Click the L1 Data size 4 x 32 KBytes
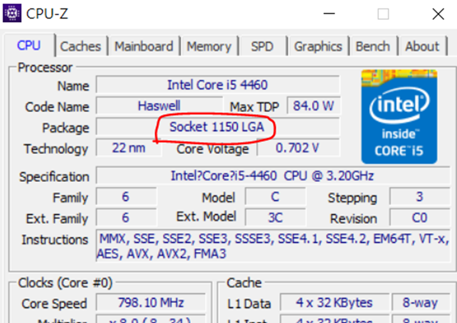 [x=334, y=303]
